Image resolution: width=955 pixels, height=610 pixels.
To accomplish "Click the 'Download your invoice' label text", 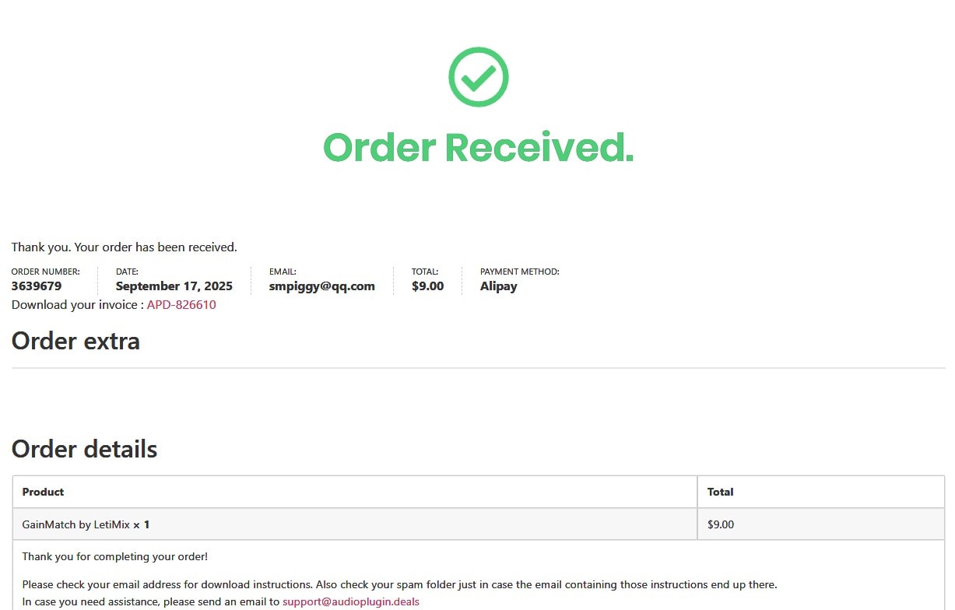I will (x=77, y=305).
